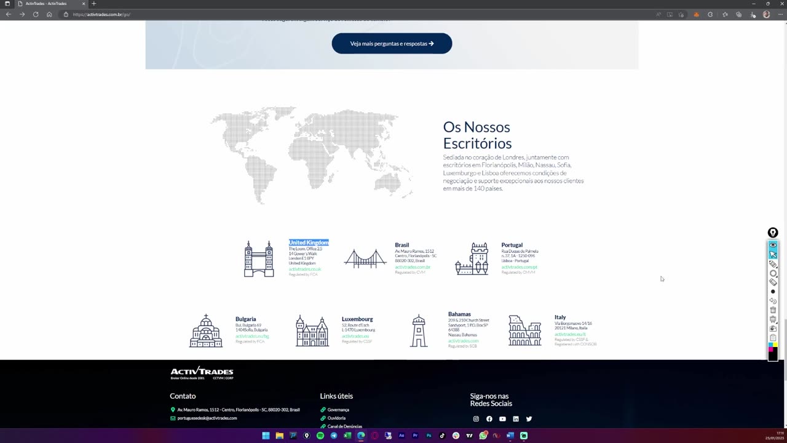Click add to favorites star icon

681,14
